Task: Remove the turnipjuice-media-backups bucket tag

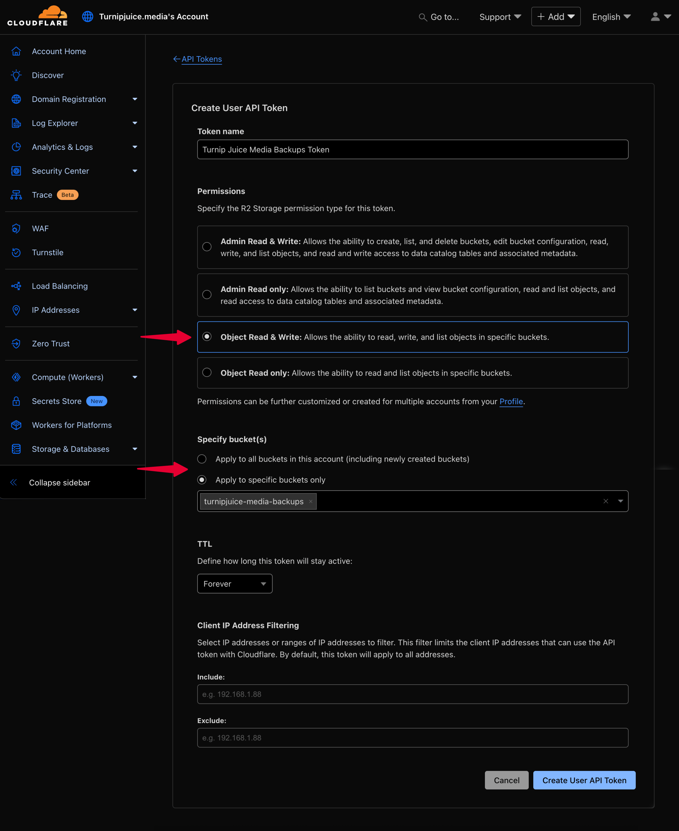Action: click(x=311, y=501)
